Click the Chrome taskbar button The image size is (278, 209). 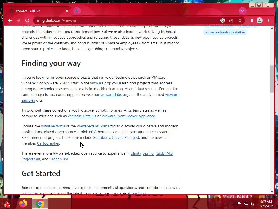pos(40,204)
